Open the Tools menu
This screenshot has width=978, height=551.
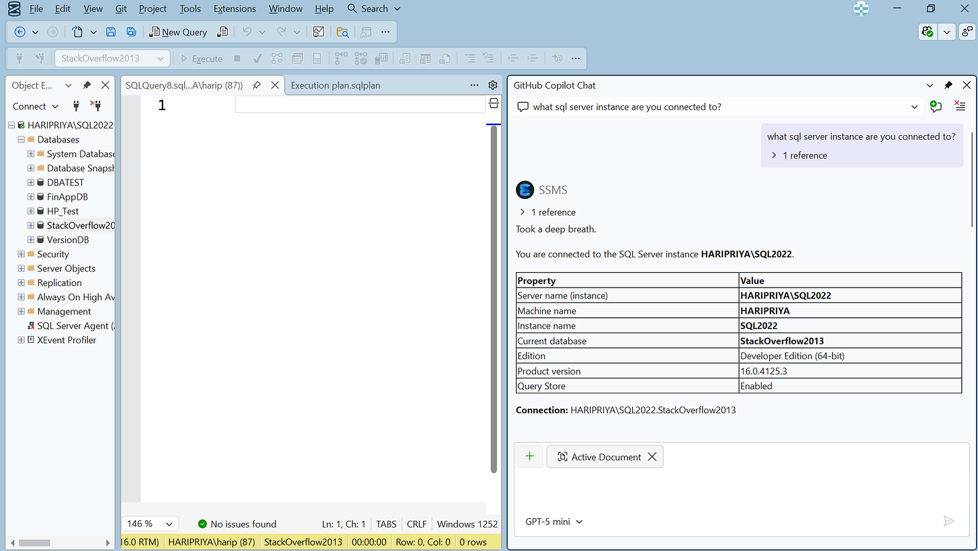190,9
